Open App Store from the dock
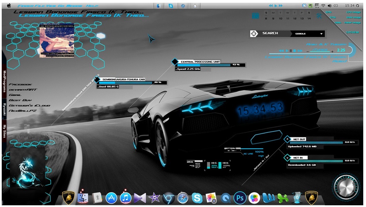This screenshot has width=366, height=207. pos(111,198)
